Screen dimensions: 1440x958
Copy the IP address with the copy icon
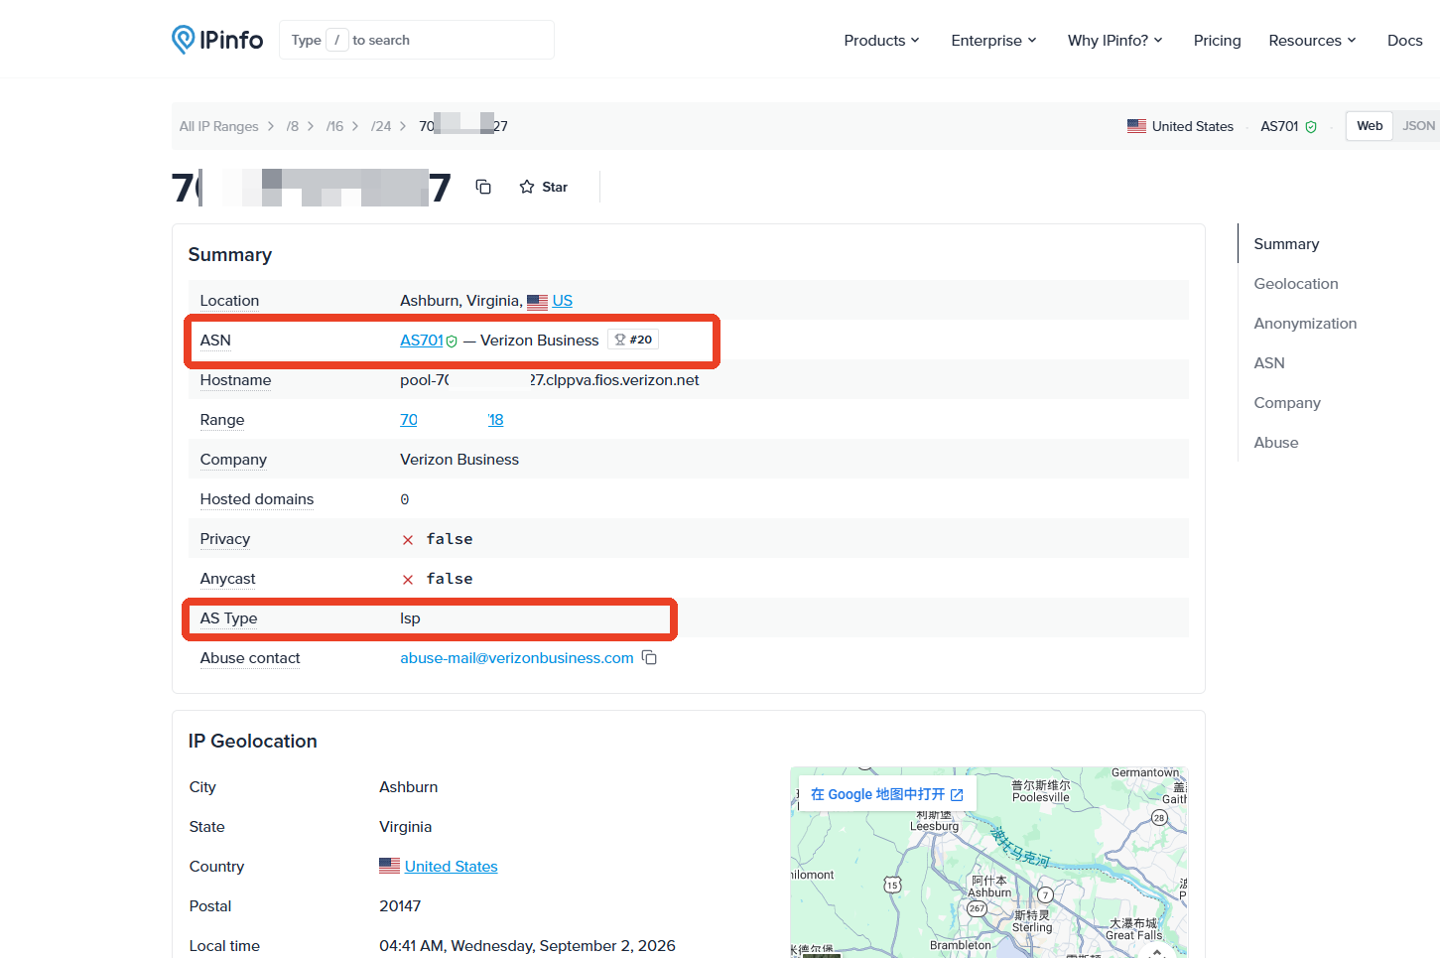(x=483, y=187)
